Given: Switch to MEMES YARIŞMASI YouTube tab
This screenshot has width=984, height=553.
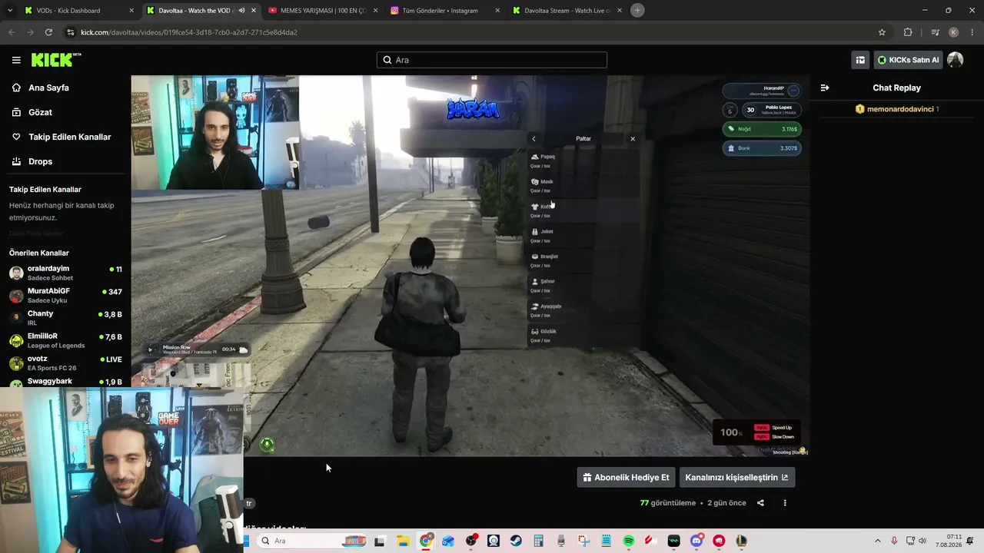Looking at the screenshot, I should 322,11.
